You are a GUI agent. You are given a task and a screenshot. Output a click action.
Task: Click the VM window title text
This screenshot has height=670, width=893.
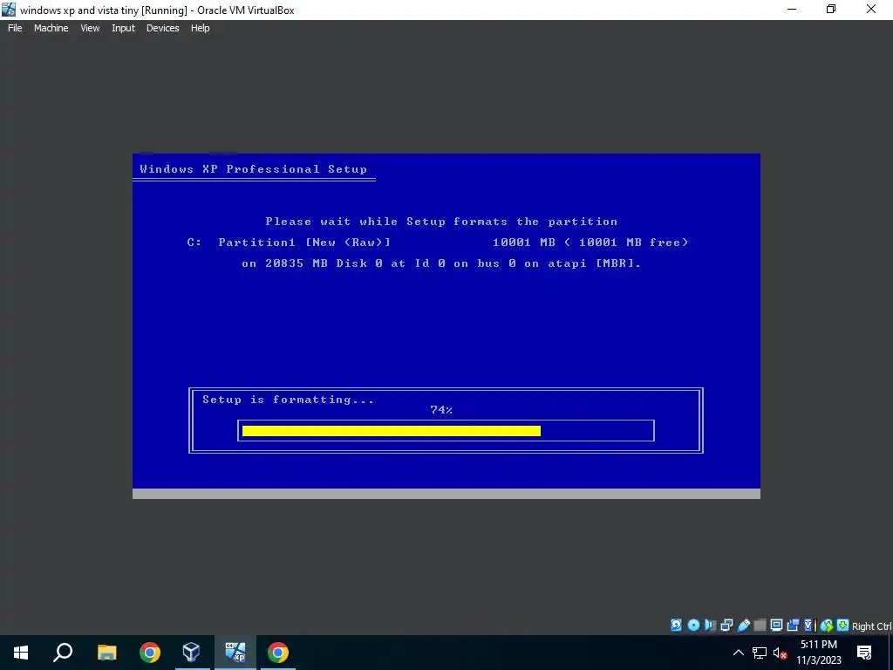click(x=157, y=10)
